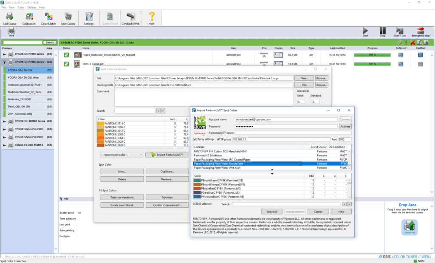
Task: Open the Utilities menu
Action: pos(31,8)
